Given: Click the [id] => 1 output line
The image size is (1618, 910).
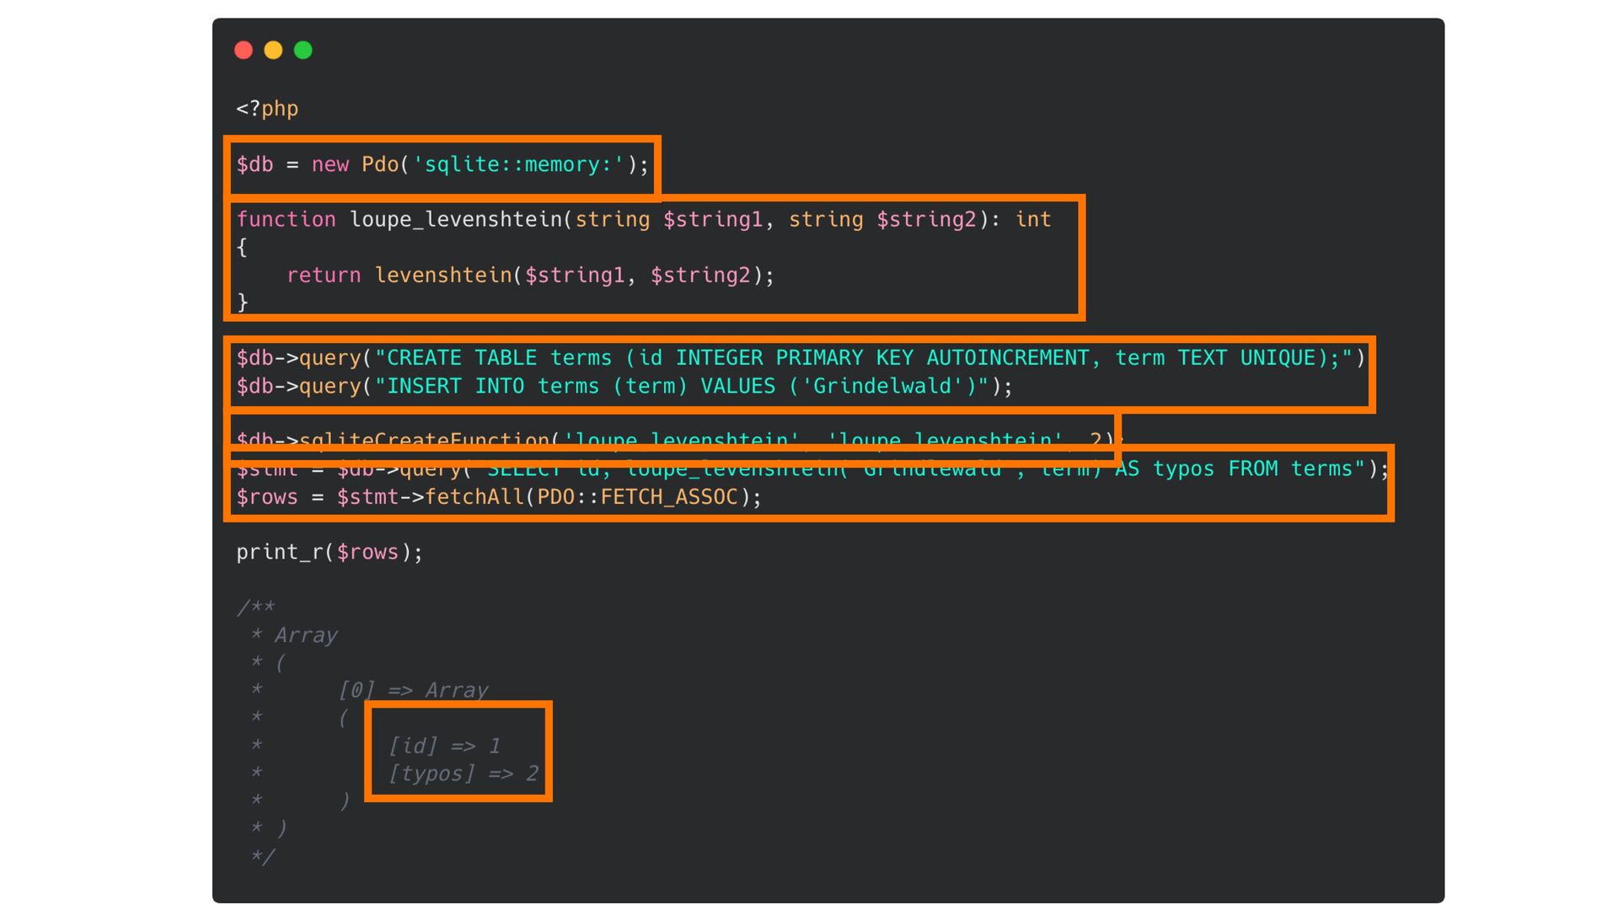Looking at the screenshot, I should 444,746.
